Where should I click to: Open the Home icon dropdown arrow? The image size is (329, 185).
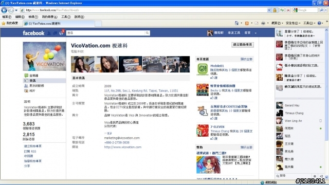pos(241,23)
